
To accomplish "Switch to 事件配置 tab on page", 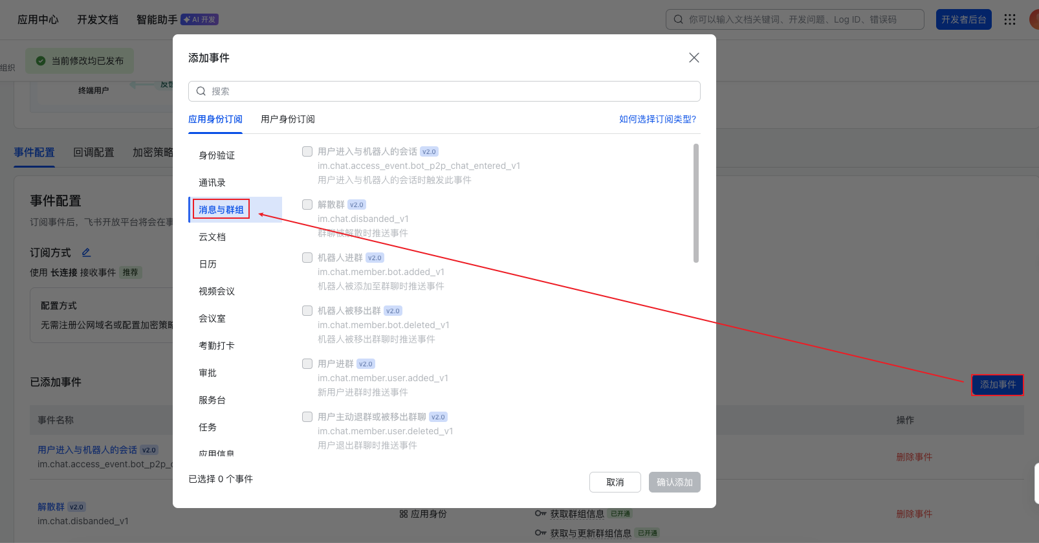I will pos(34,152).
